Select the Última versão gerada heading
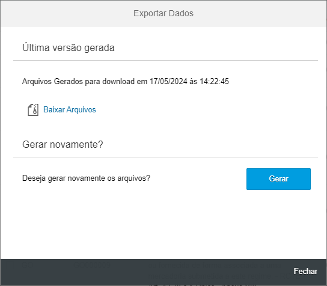The height and width of the screenshot is (286, 327). (x=69, y=47)
